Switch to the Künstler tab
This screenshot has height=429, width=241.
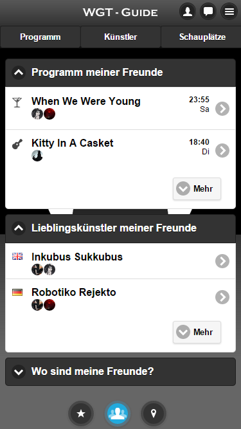pyautogui.click(x=121, y=37)
